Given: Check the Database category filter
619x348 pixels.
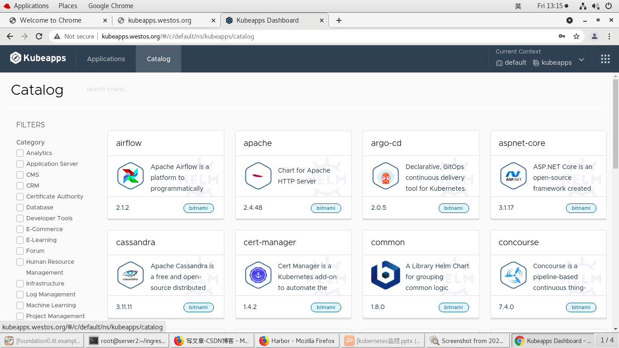Looking at the screenshot, I should (x=20, y=208).
